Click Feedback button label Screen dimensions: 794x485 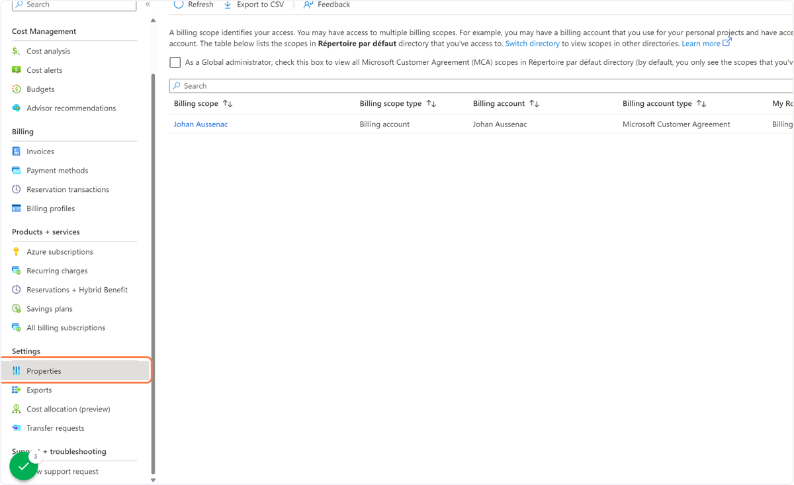pyautogui.click(x=333, y=5)
